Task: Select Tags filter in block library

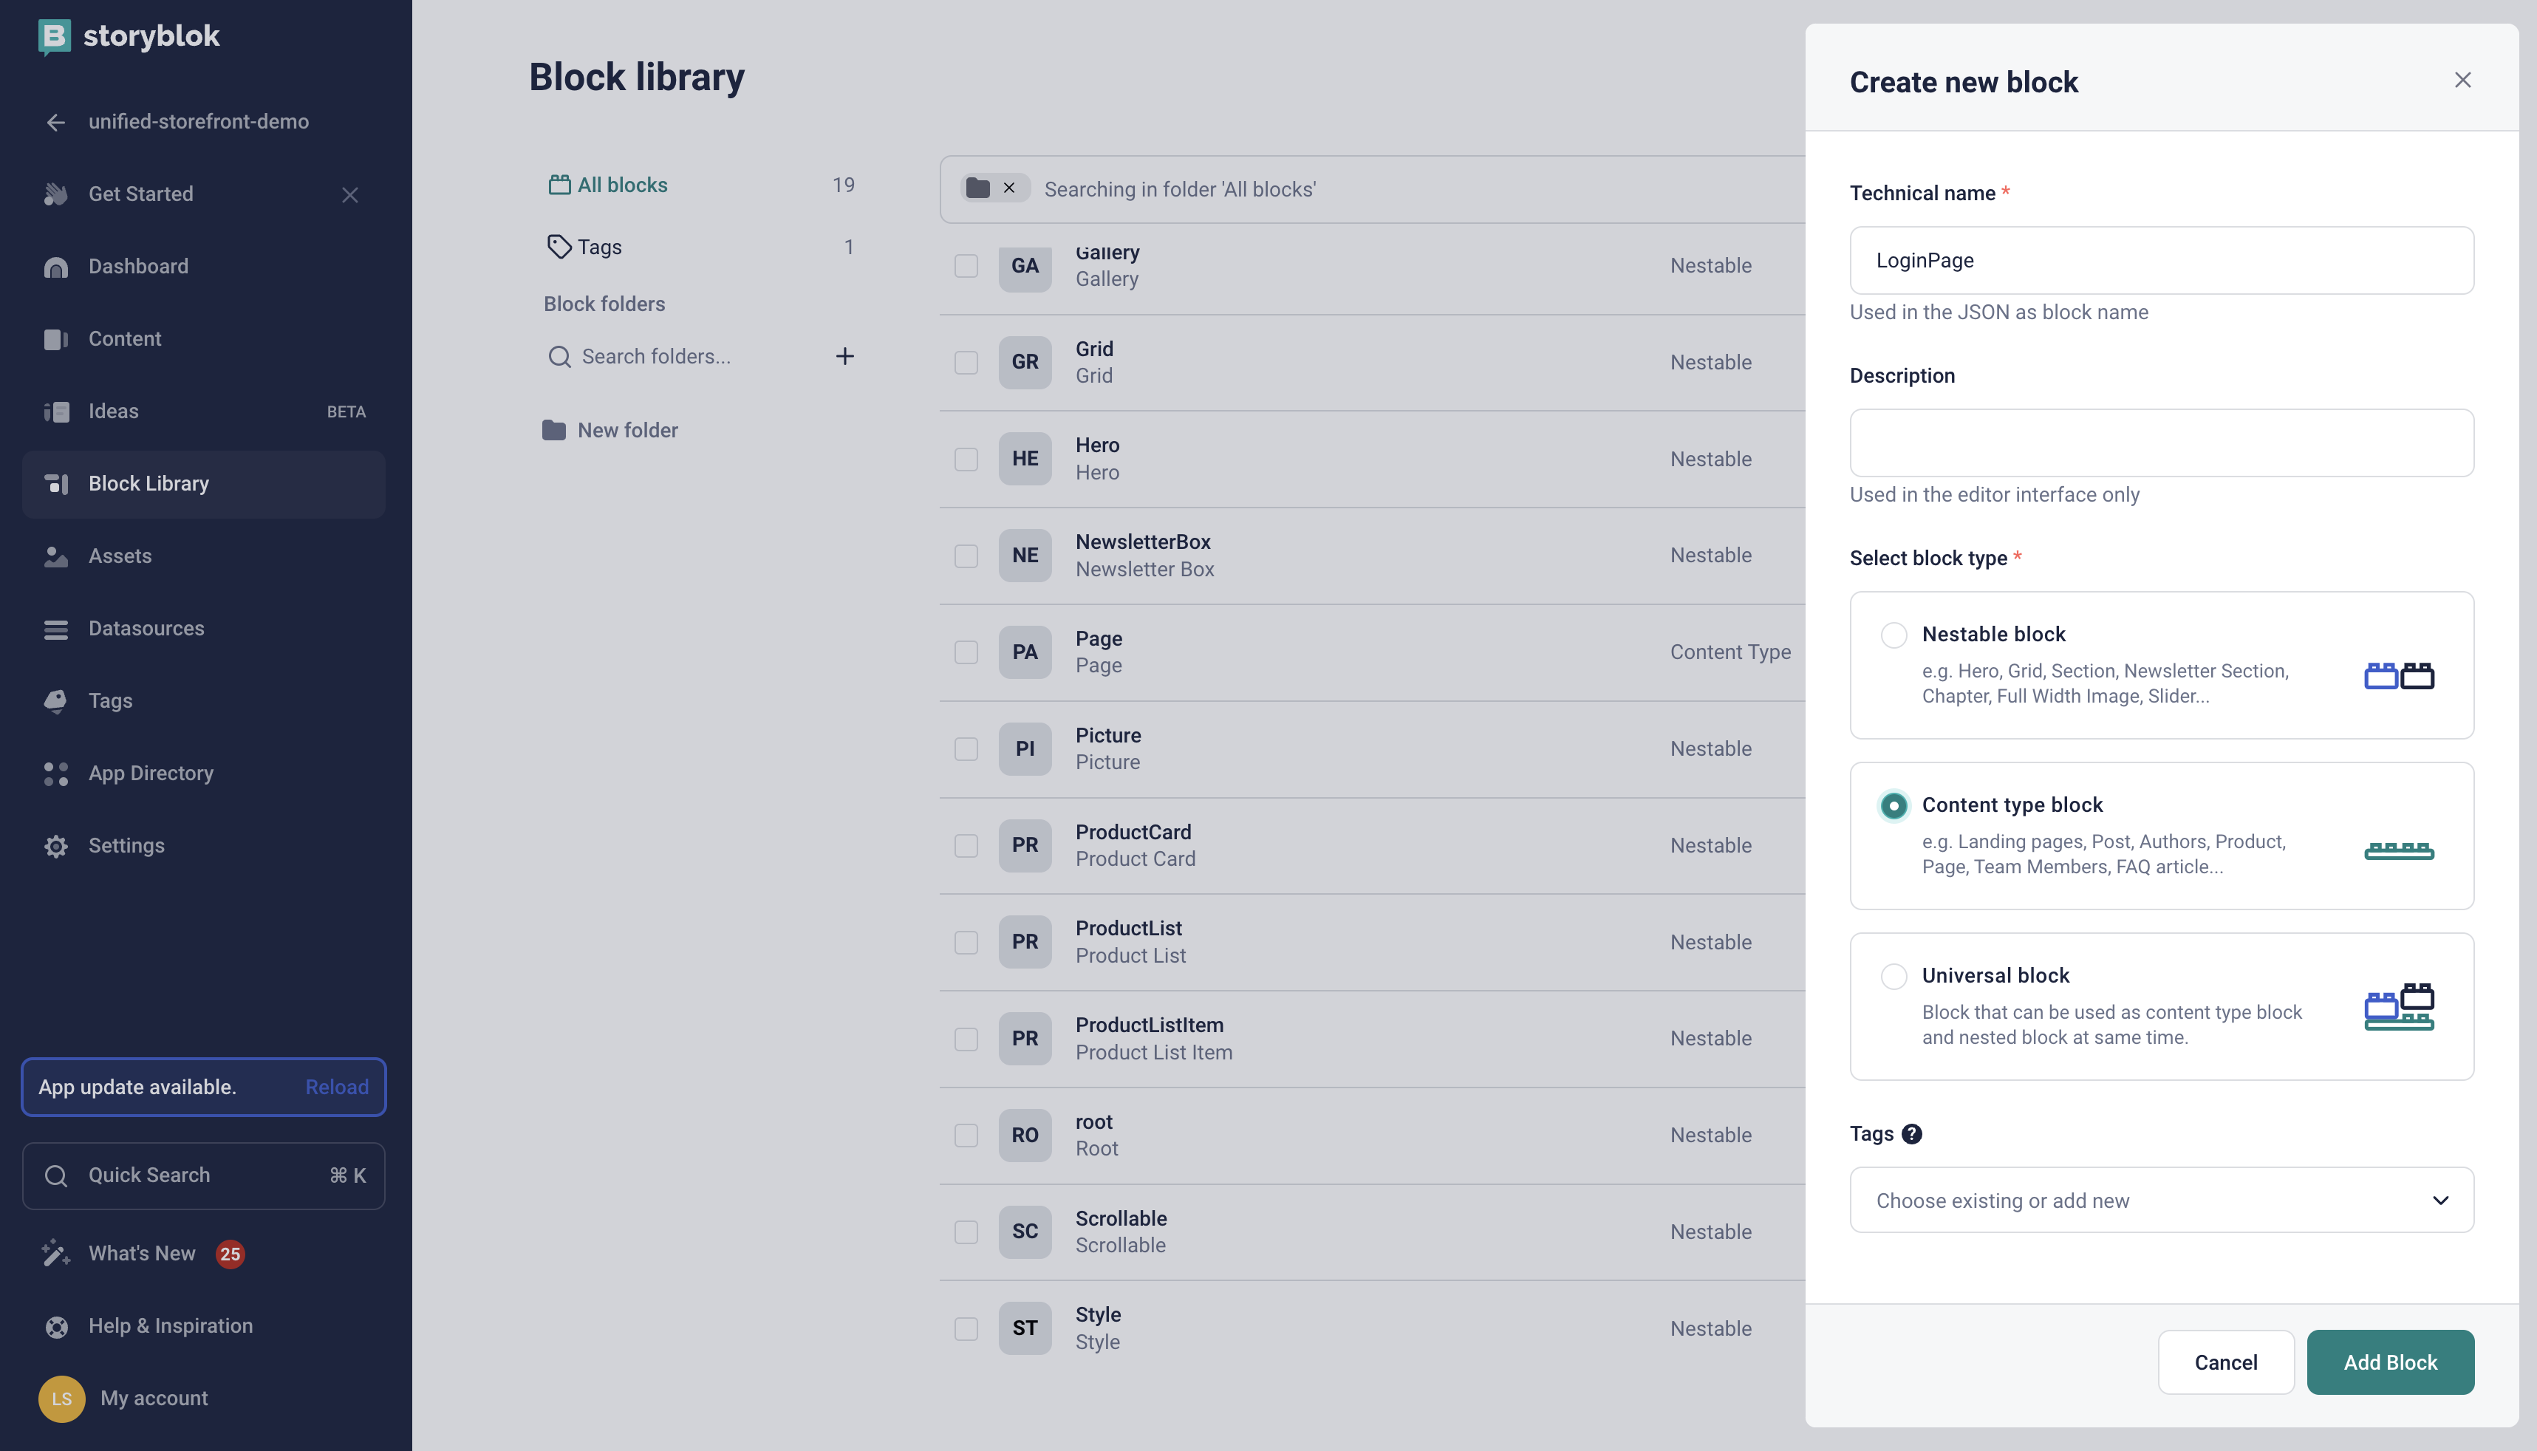Action: [700, 247]
